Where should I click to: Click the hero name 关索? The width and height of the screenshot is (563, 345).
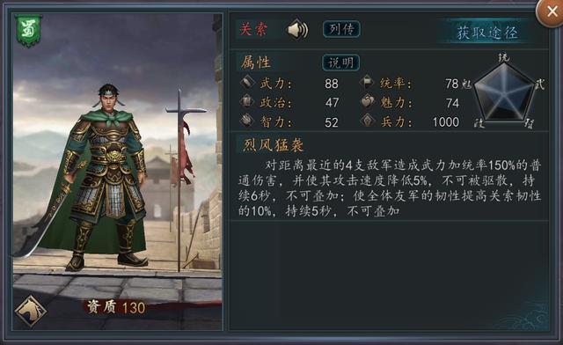click(x=253, y=29)
